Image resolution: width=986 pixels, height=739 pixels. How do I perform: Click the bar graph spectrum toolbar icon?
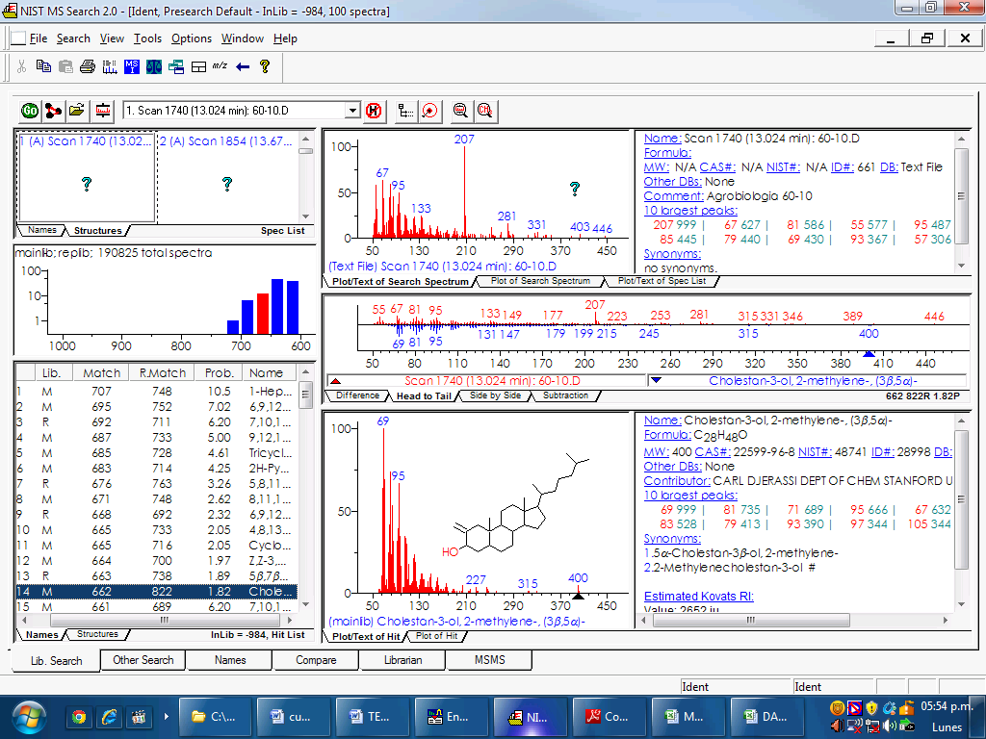click(x=110, y=66)
